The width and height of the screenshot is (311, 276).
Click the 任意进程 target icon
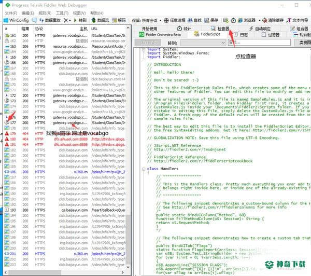175,20
